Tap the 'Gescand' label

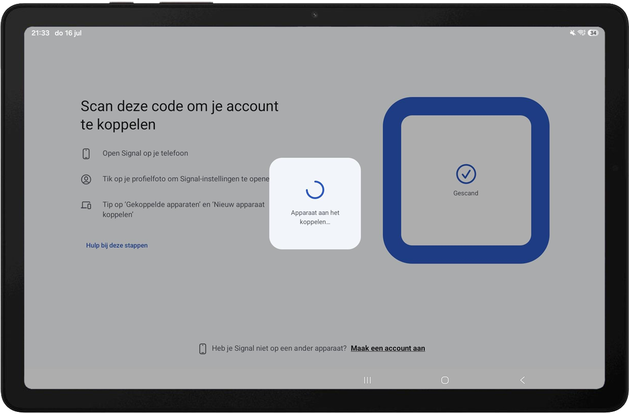tap(466, 193)
